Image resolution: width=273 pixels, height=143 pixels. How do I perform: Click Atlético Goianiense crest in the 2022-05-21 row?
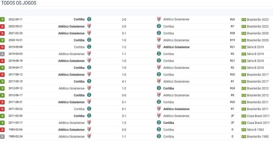89,26
